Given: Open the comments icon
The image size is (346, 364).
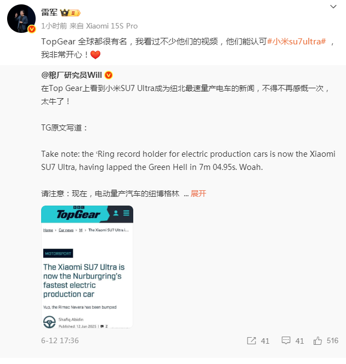Looking at the screenshot, I should pos(286,340).
